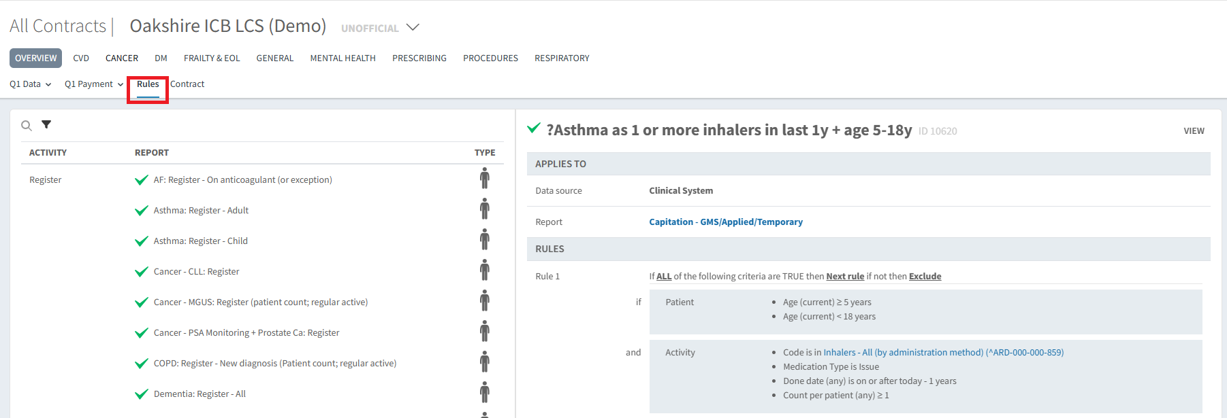Viewport: 1227px width, 418px height.
Task: Switch to the RESPIRATORY tab
Action: pyautogui.click(x=562, y=58)
